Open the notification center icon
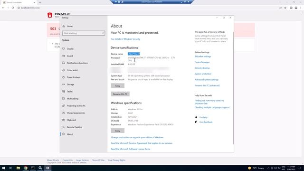Screen dimensions: 304x171 point(299,168)
